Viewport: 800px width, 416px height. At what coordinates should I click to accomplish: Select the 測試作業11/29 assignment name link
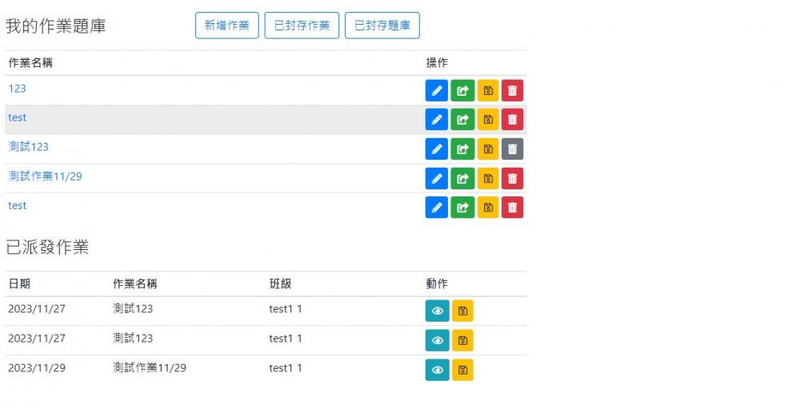click(x=45, y=176)
